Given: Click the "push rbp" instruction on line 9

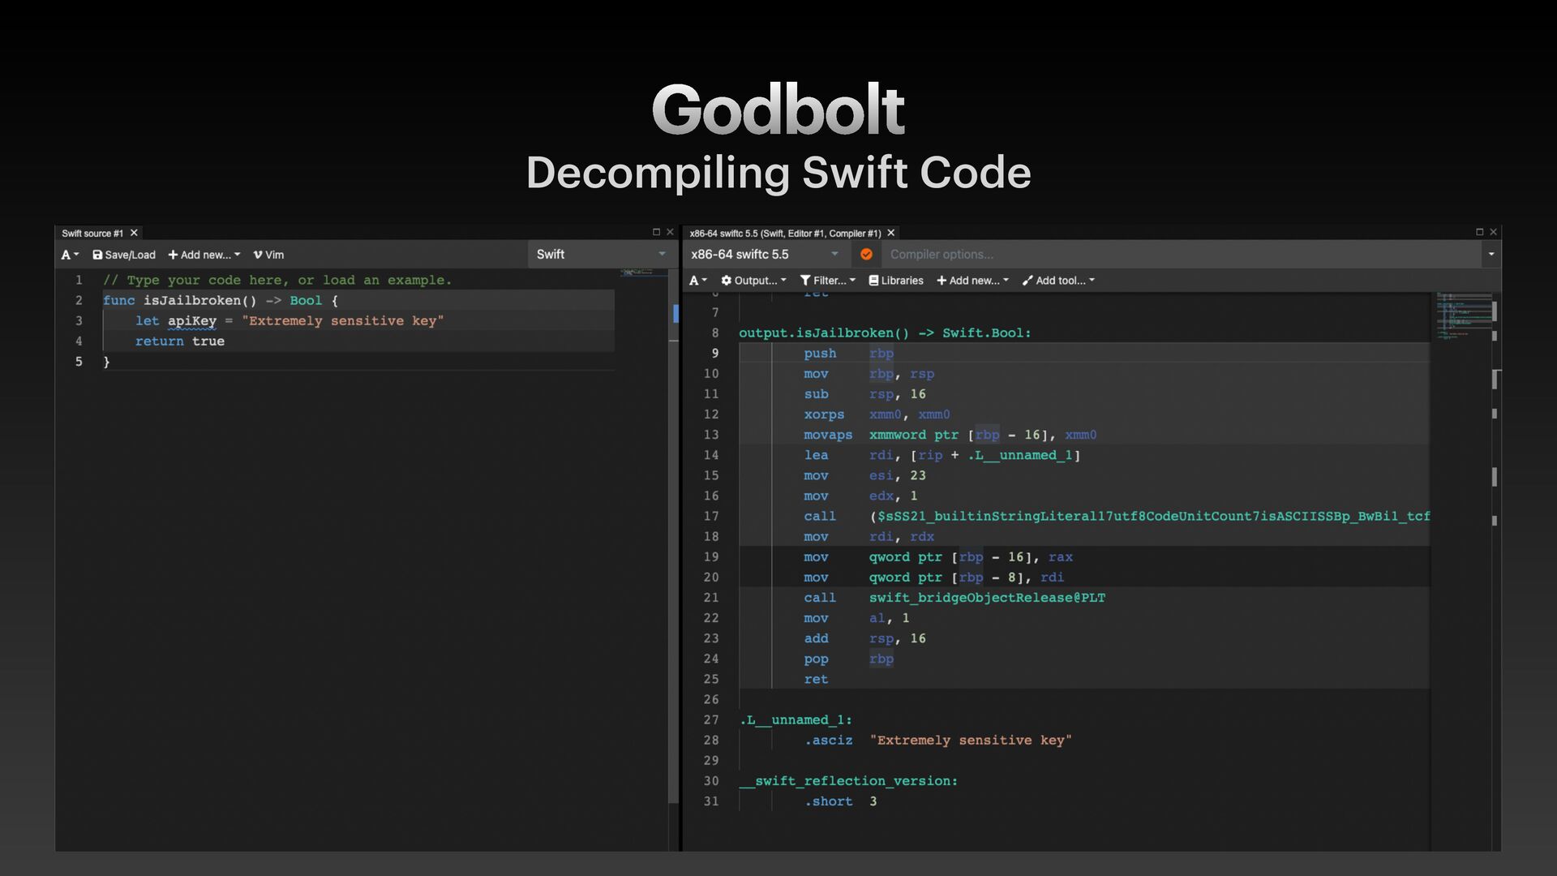Looking at the screenshot, I should point(848,354).
